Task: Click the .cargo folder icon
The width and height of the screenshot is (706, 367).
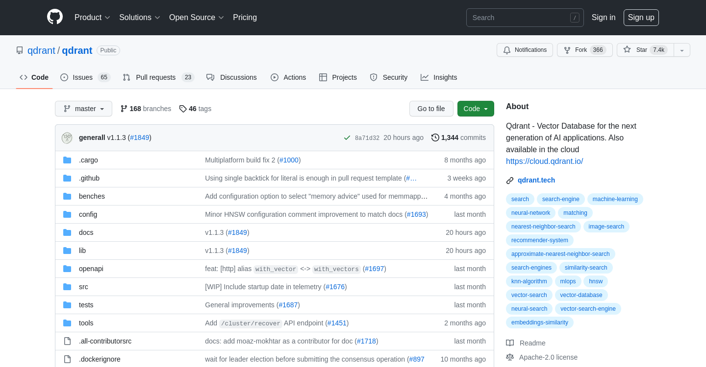Action: tap(67, 160)
